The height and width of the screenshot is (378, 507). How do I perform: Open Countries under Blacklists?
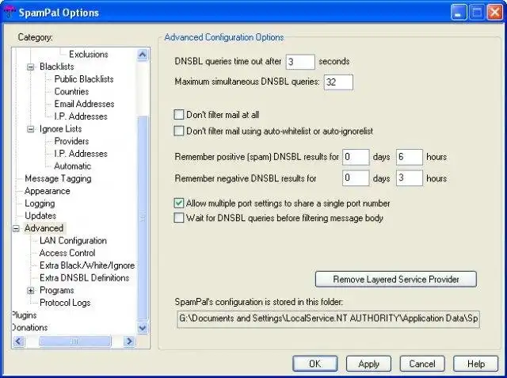tap(71, 91)
